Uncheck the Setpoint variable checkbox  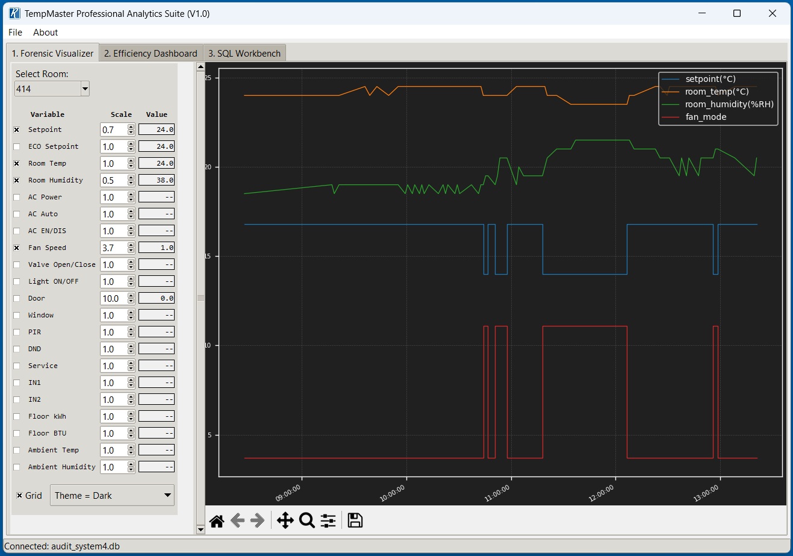[17, 130]
